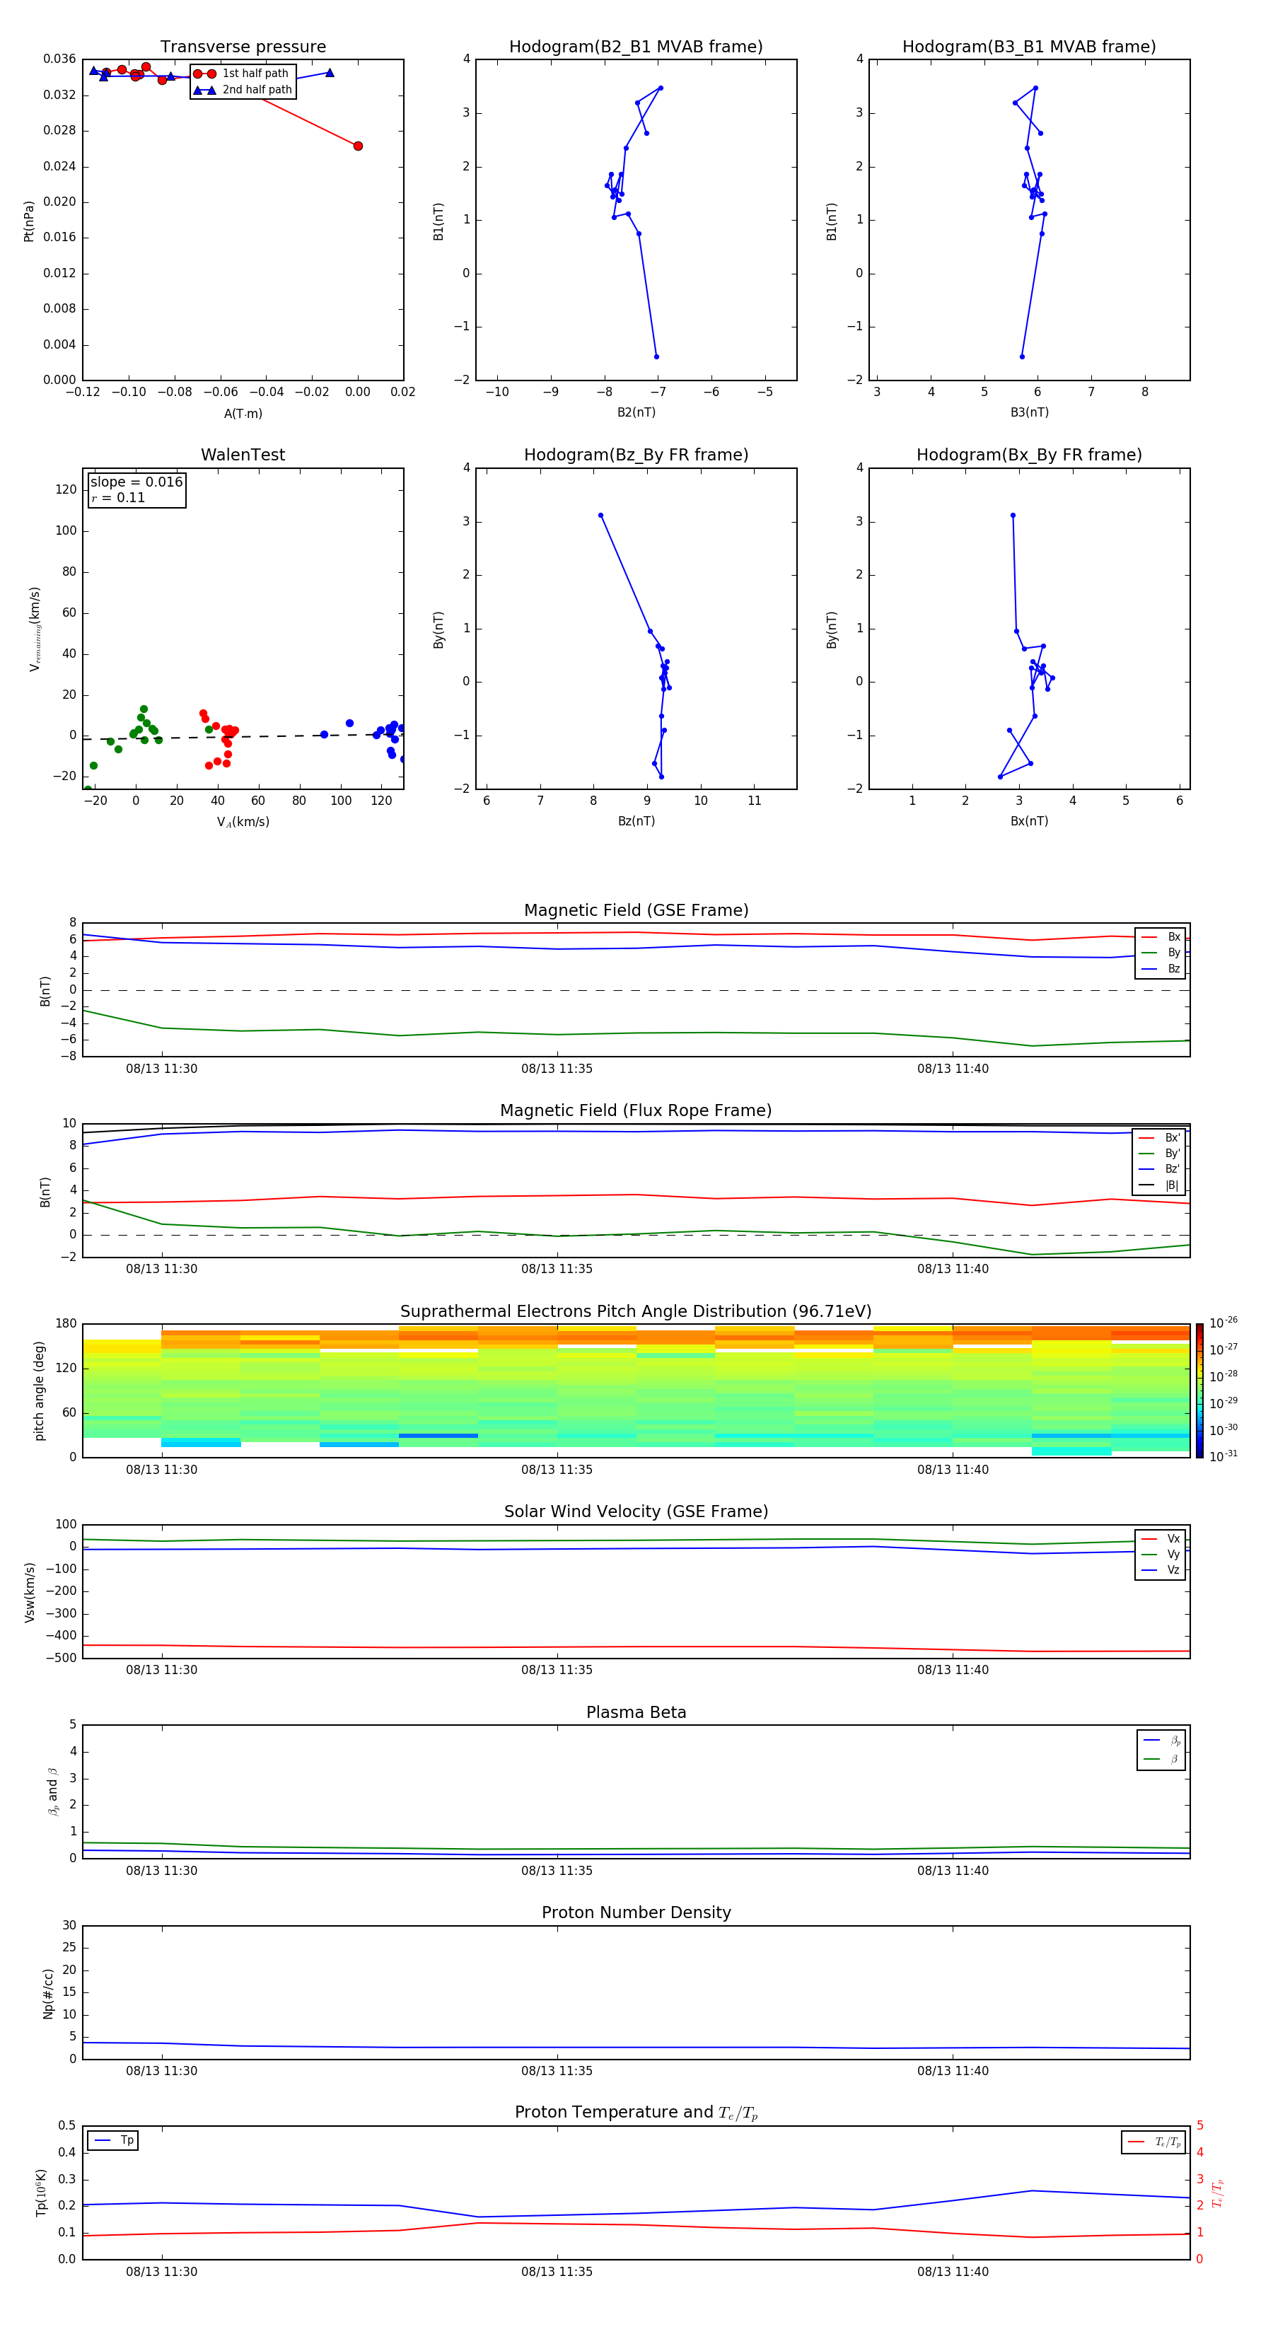Click the 10^-31 colorbar label

(1223, 1456)
